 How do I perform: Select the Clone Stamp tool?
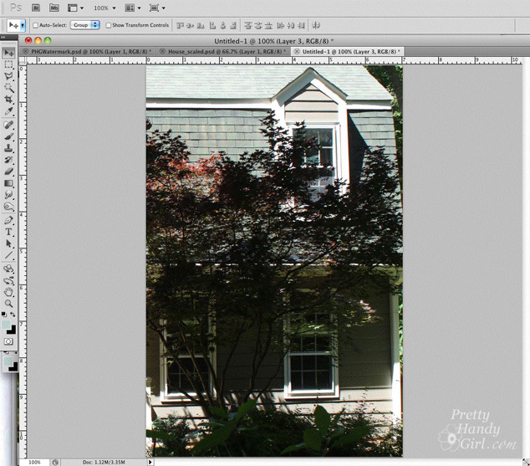click(8, 148)
